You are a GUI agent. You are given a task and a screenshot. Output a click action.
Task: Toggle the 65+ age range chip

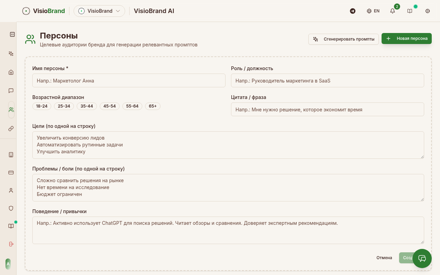coord(153,106)
